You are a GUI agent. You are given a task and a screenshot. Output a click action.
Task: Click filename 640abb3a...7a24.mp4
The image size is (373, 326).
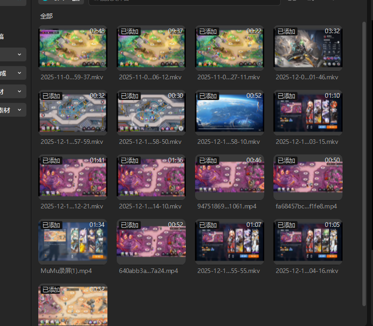148,271
